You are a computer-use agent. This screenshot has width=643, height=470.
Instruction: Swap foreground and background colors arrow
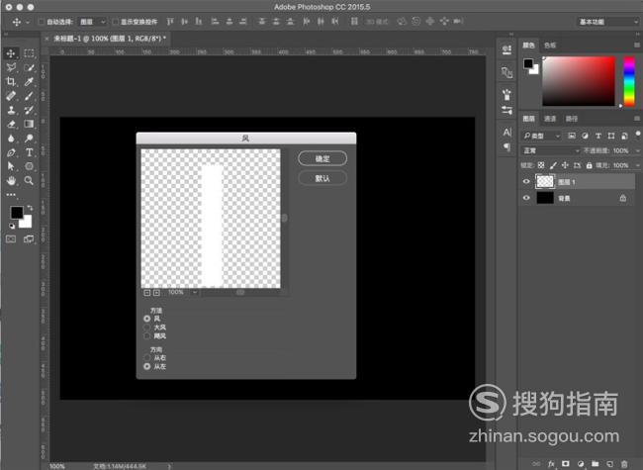(30, 209)
